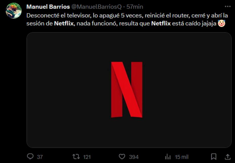This screenshot has width=235, height=163.
Task: Open the three-dots more options menu
Action: (228, 7)
